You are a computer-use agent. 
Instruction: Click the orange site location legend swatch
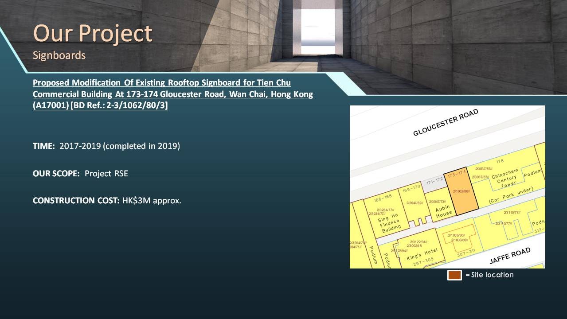pos(454,275)
